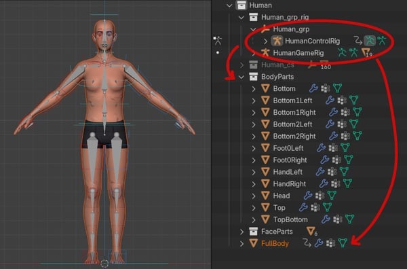Screen dimensions: 407x269
Task: Click the vertex groups icon on HandLeft row
Action: [x=332, y=172]
